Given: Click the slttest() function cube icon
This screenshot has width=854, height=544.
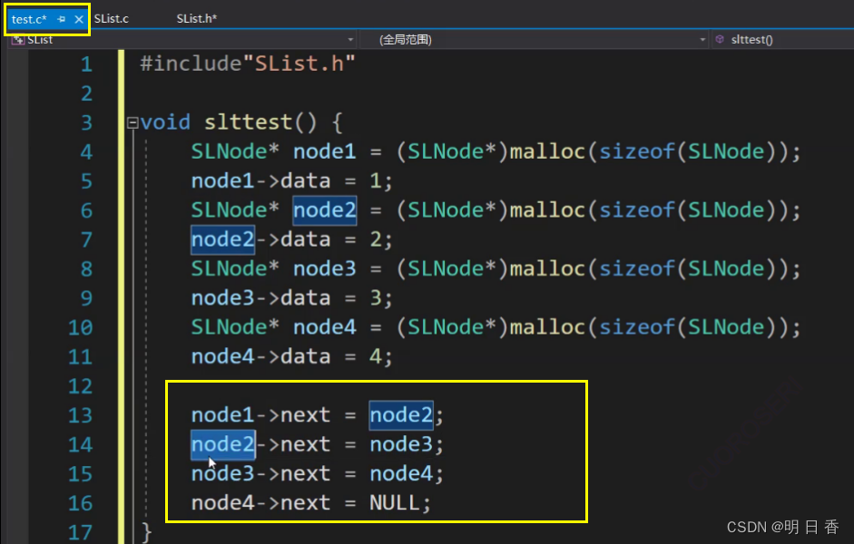Looking at the screenshot, I should click(x=720, y=39).
